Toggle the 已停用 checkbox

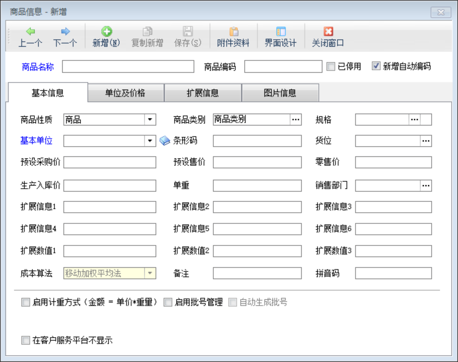coord(331,67)
